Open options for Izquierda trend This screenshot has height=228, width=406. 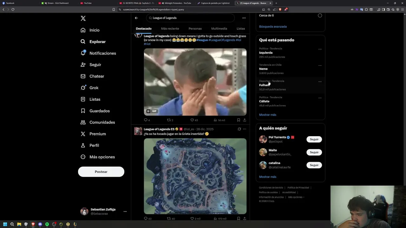point(320,49)
